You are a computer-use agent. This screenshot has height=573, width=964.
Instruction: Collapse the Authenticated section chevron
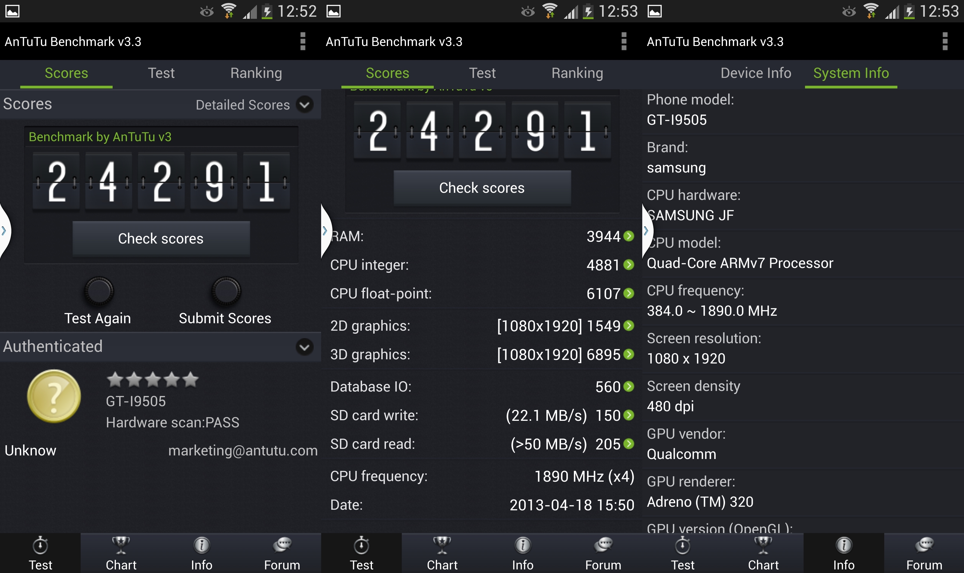pyautogui.click(x=304, y=346)
